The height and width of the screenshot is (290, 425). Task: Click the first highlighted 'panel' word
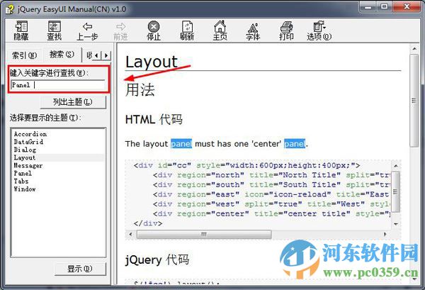click(181, 143)
